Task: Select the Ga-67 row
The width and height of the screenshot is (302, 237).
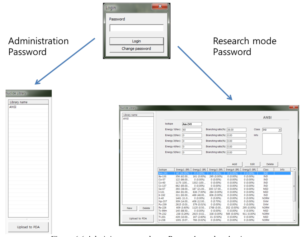Action: pyautogui.click(x=224, y=189)
